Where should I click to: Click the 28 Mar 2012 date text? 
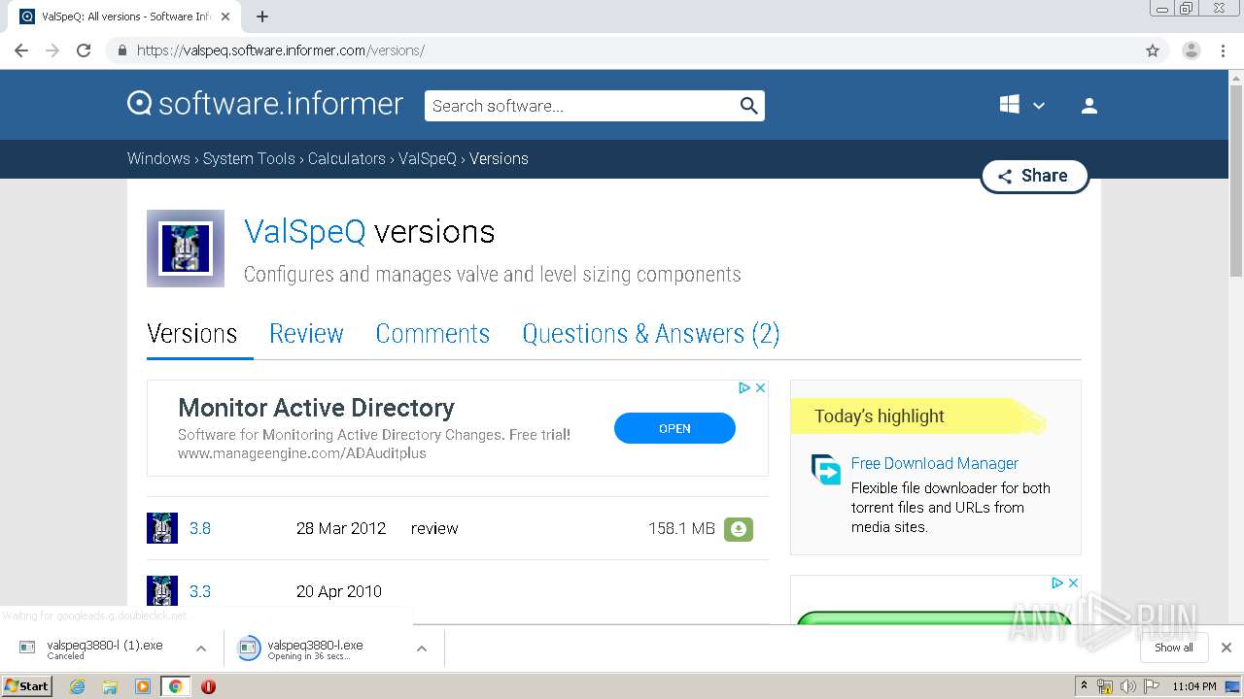pos(341,528)
